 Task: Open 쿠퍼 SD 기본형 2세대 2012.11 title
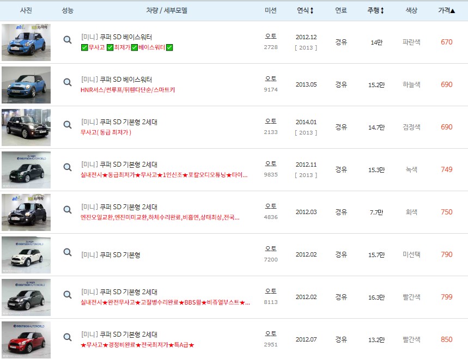click(x=119, y=165)
